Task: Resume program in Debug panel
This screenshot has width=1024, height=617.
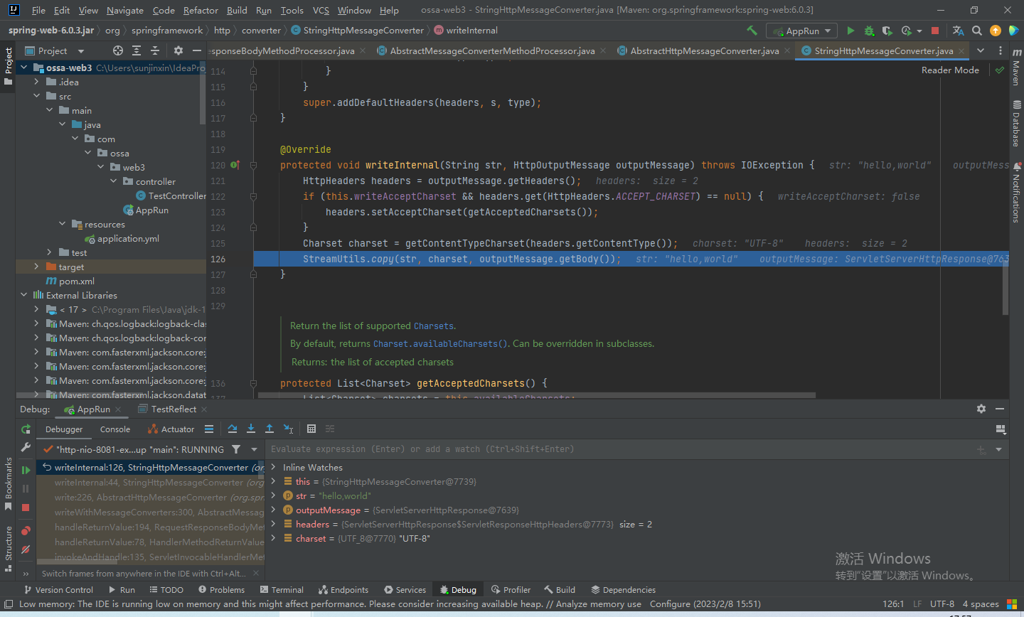Action: 26,470
